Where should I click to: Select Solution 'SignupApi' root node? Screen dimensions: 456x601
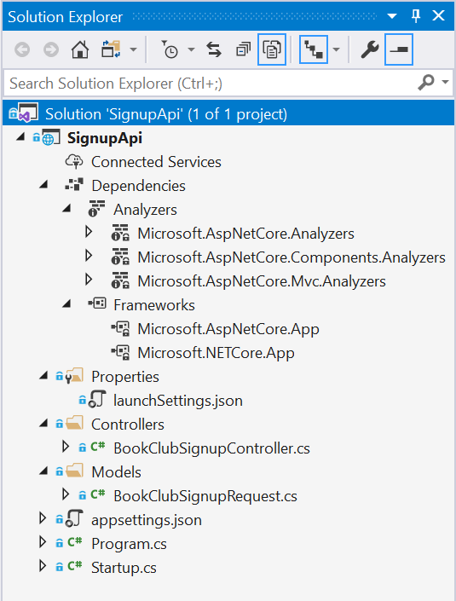(228, 114)
